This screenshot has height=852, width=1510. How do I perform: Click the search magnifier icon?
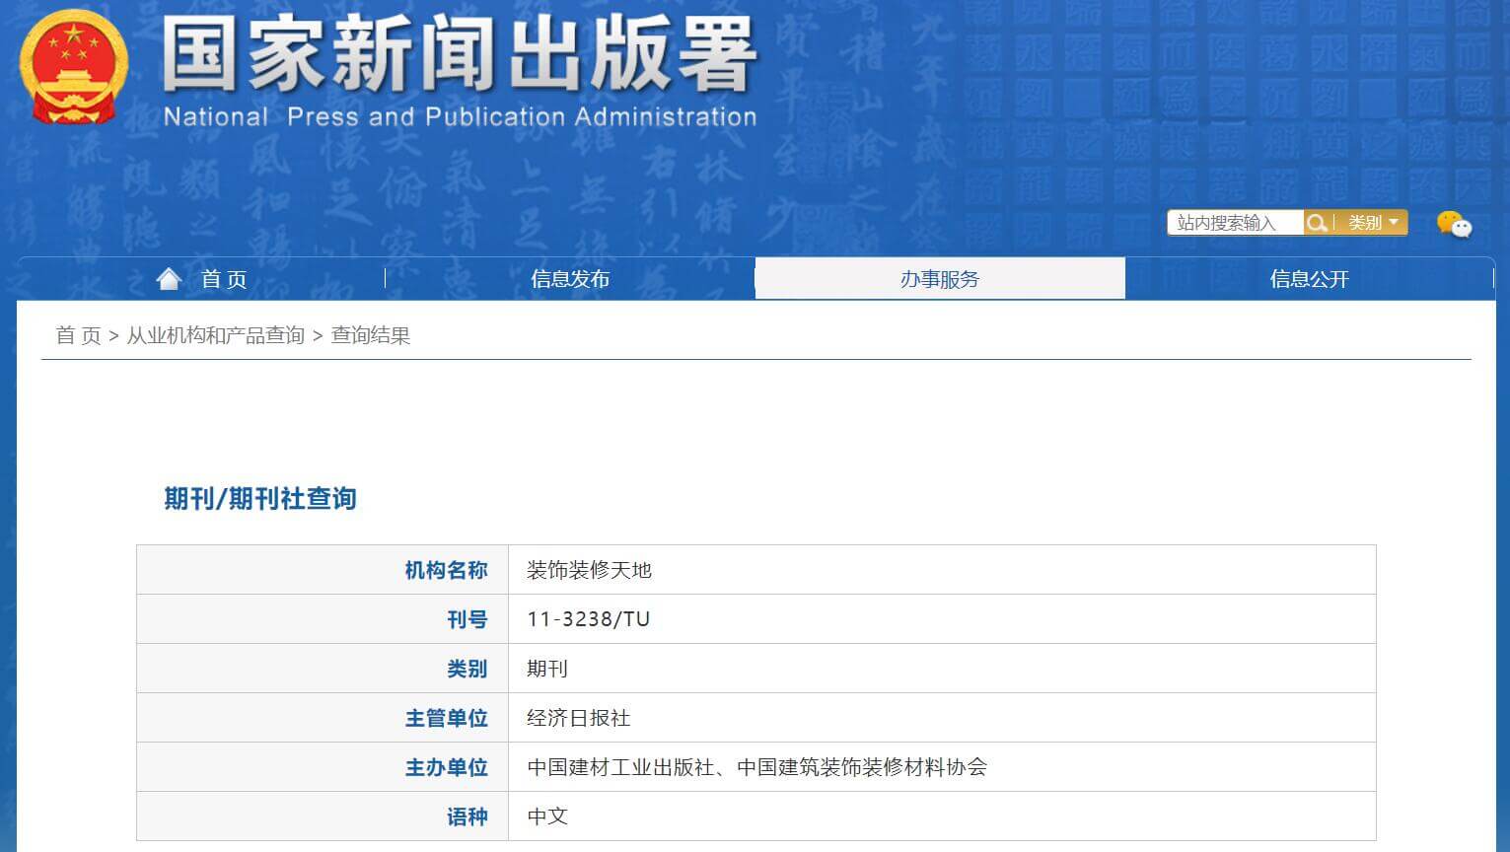coord(1316,223)
